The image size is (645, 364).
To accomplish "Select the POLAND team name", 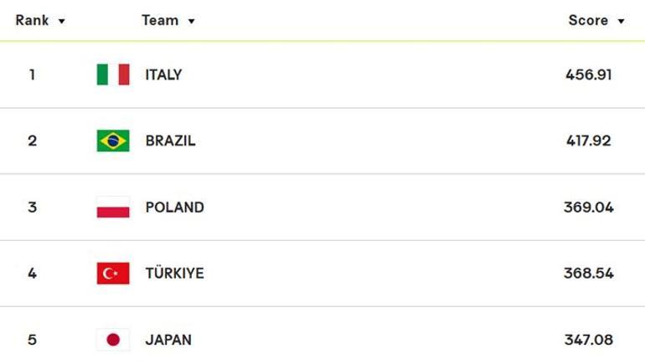I will pos(175,208).
